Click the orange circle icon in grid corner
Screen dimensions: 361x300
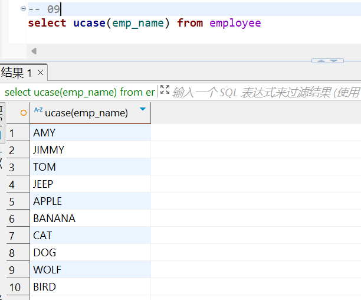point(24,113)
